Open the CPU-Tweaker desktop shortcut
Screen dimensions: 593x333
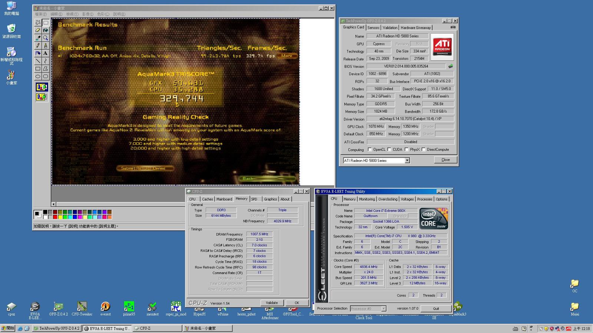(82, 309)
